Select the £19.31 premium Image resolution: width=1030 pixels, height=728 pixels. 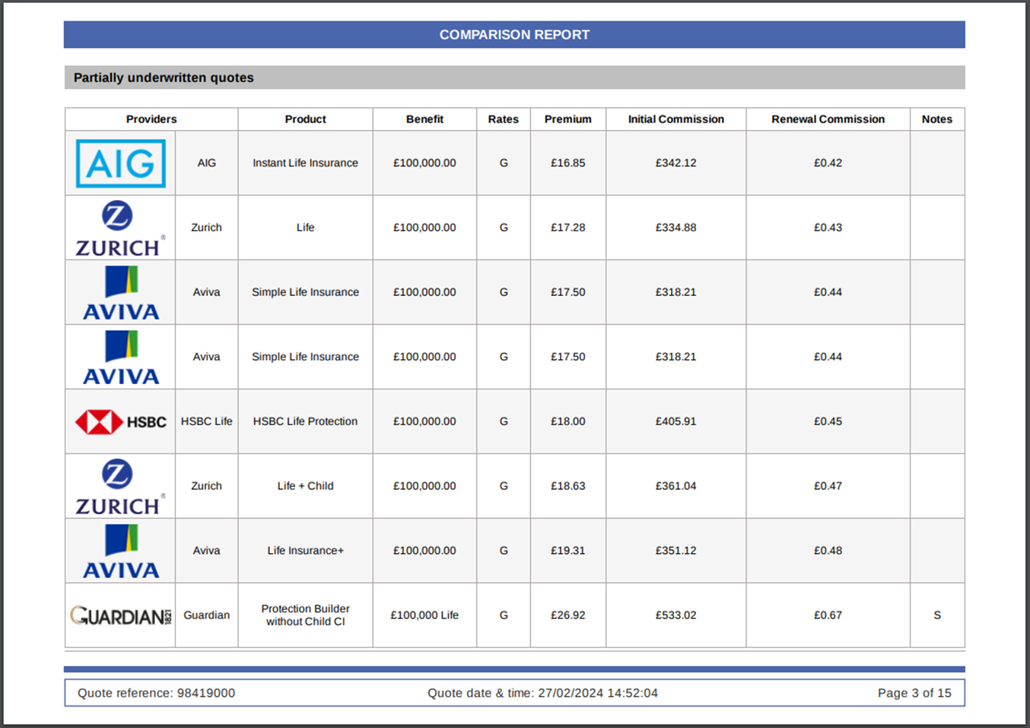[568, 551]
